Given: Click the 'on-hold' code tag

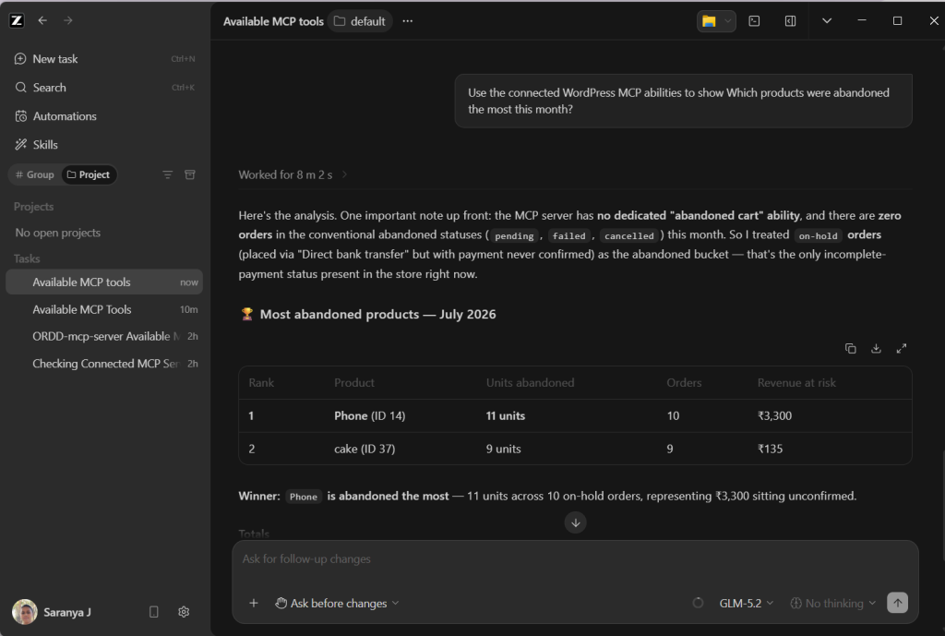Looking at the screenshot, I should click(818, 235).
